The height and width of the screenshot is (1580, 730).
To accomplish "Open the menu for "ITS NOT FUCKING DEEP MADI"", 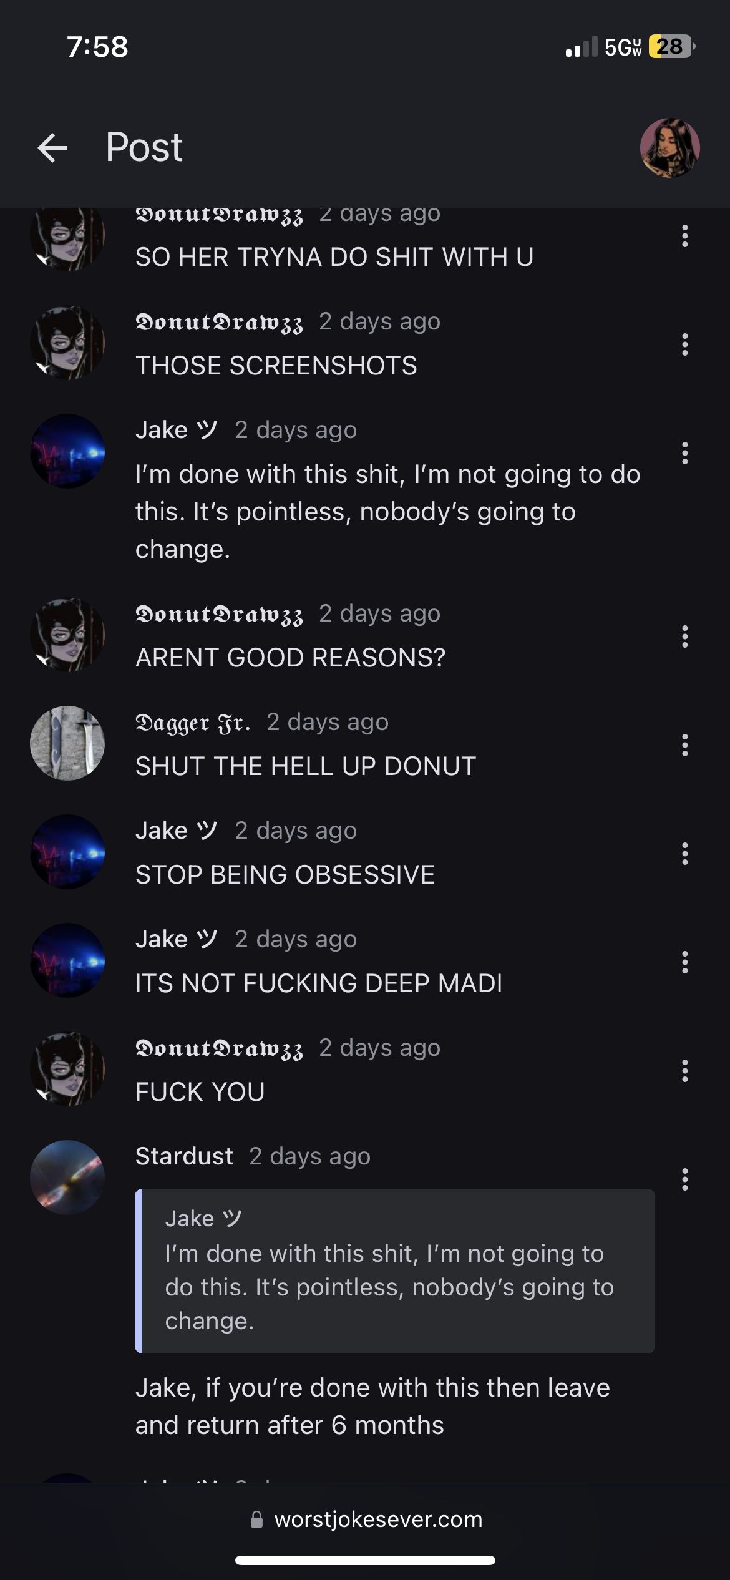I will click(684, 962).
